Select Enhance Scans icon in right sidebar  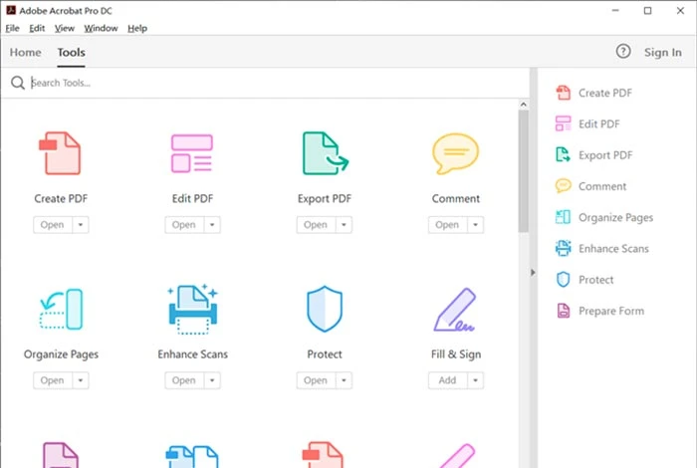[564, 249]
